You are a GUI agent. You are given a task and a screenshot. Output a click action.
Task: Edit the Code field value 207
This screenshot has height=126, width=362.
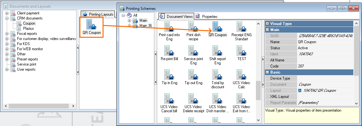325,66
